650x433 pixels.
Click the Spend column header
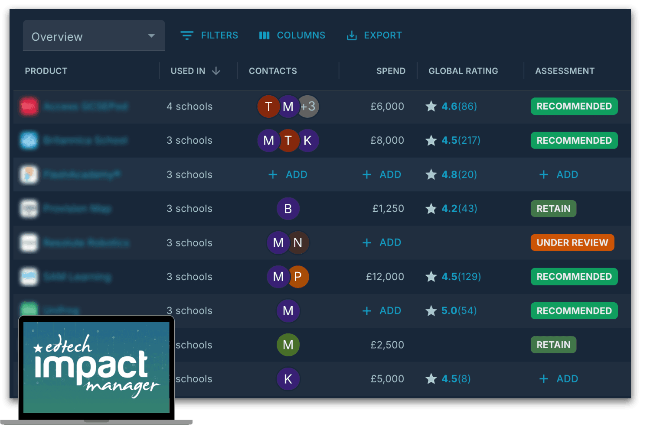[x=391, y=71]
